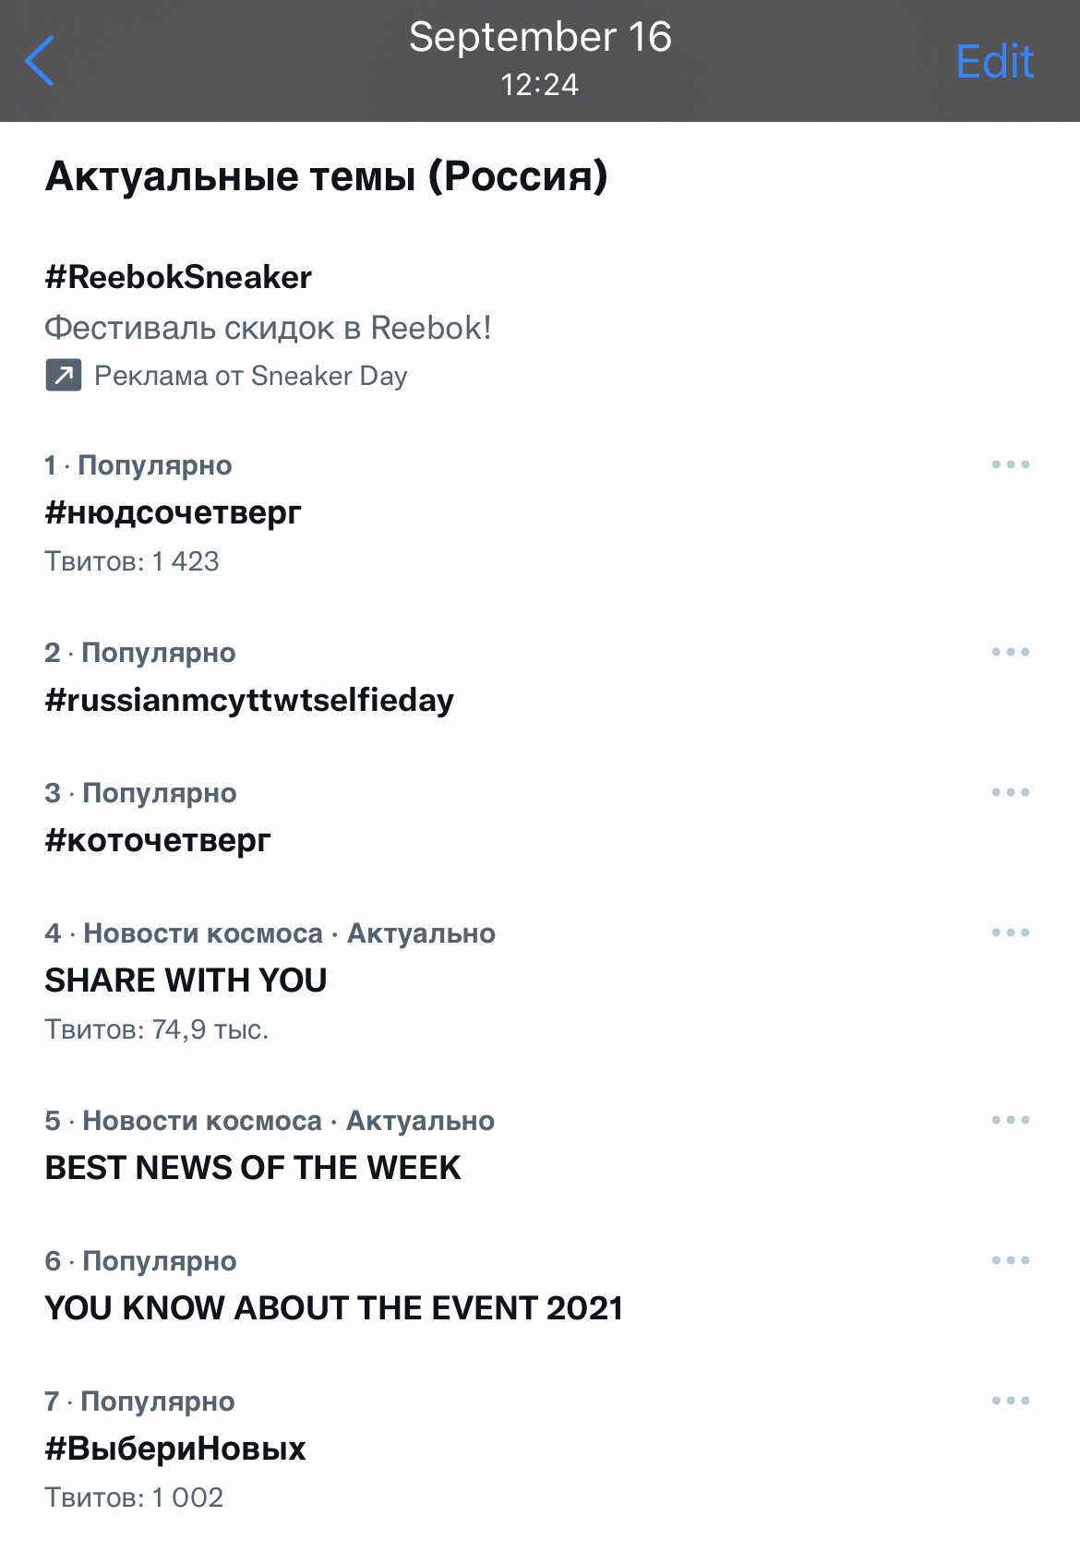
Task: View the SHARE WITH YOU trend
Action: (186, 981)
